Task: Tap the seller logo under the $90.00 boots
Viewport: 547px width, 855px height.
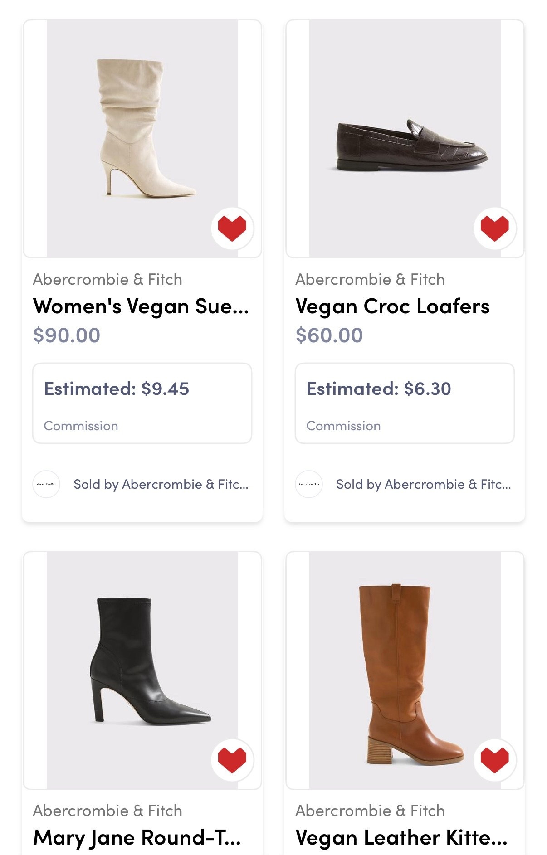Action: (46, 484)
